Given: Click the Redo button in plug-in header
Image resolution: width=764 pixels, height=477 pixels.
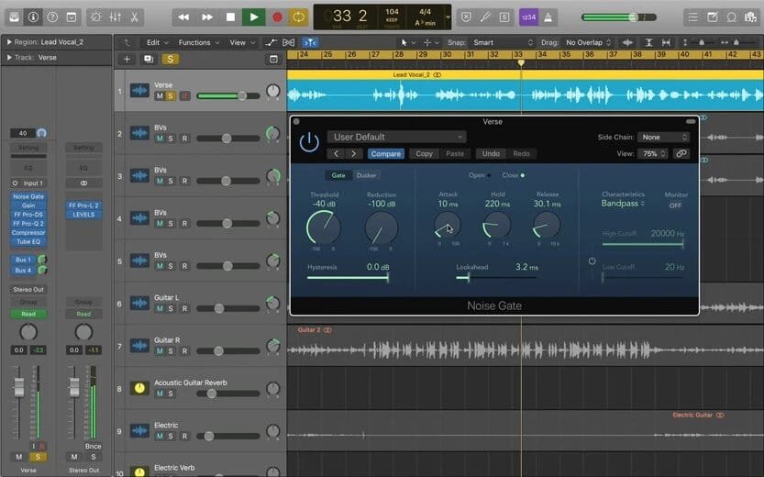Looking at the screenshot, I should point(521,153).
